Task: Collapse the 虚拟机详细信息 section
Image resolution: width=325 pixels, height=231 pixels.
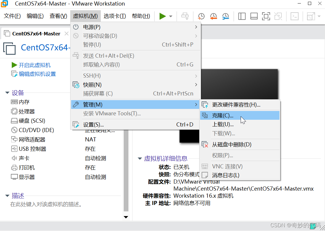Action: tap(140, 159)
